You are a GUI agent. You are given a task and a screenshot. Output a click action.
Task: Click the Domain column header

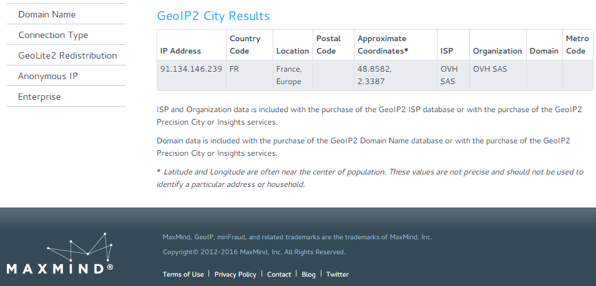(544, 45)
